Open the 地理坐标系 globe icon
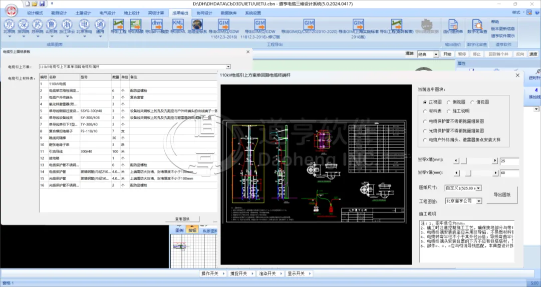 click(x=197, y=25)
